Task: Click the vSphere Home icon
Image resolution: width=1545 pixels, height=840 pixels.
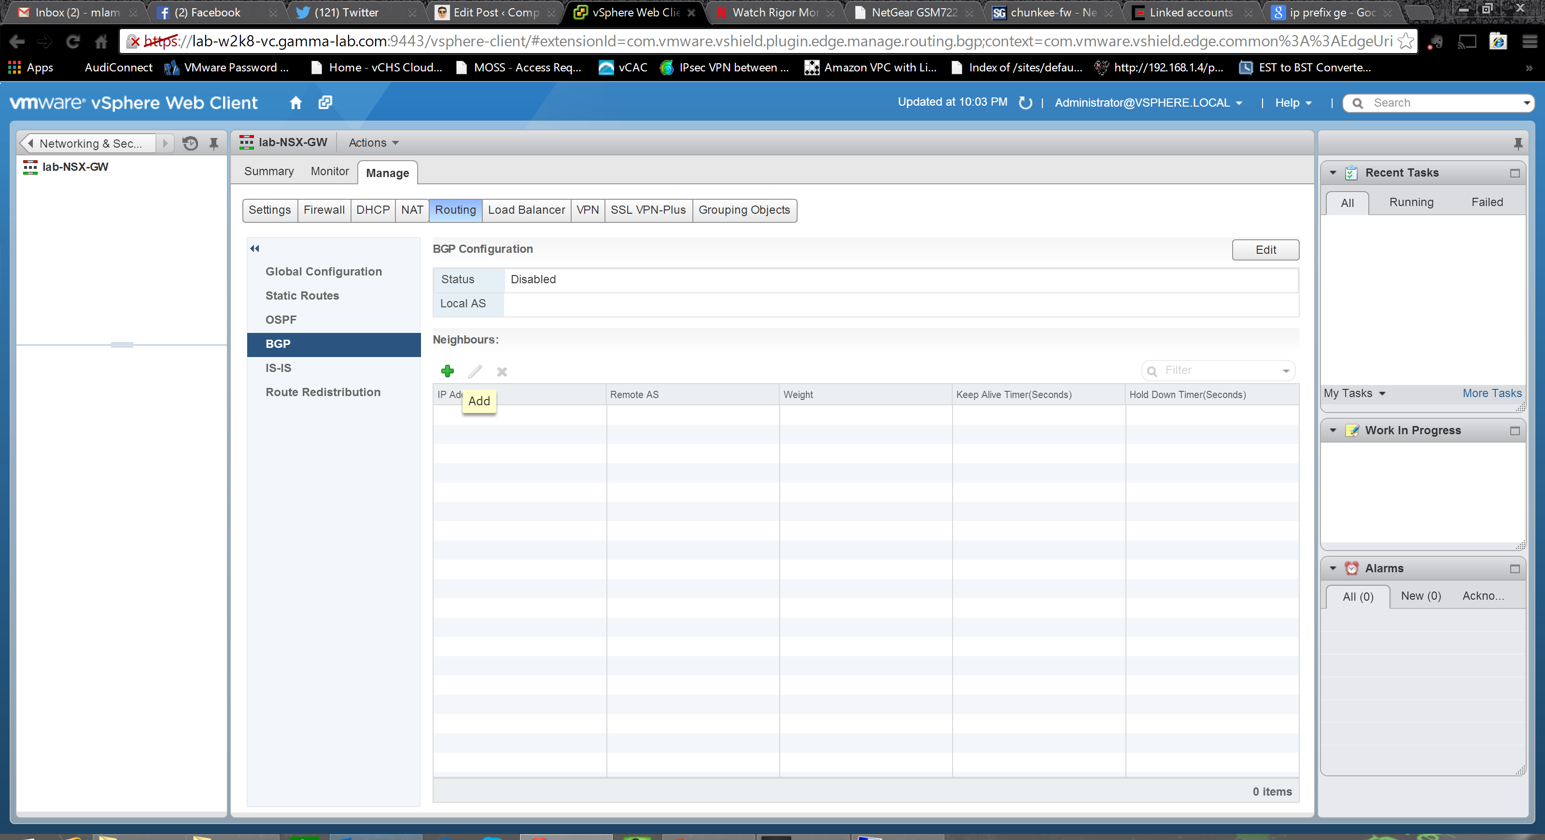Action: pyautogui.click(x=295, y=103)
